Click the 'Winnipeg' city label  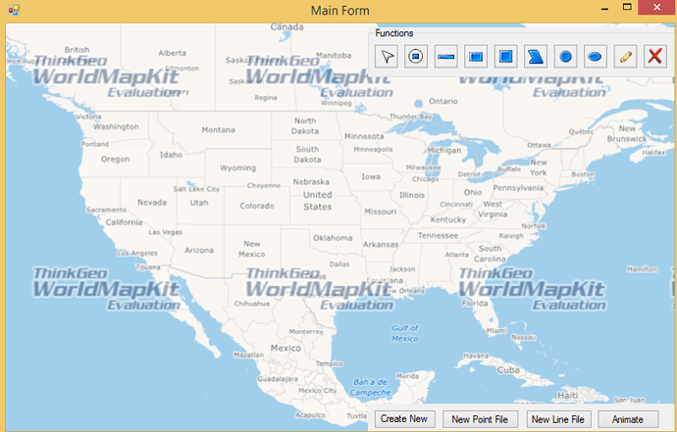click(337, 103)
